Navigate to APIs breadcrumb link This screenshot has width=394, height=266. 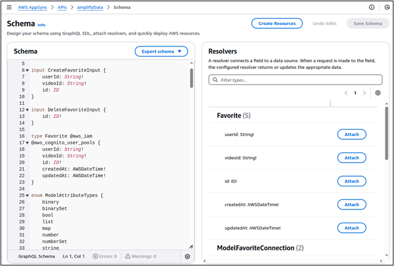coord(62,8)
